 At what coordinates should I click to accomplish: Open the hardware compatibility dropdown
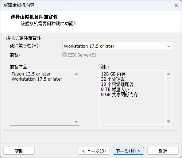point(117,46)
